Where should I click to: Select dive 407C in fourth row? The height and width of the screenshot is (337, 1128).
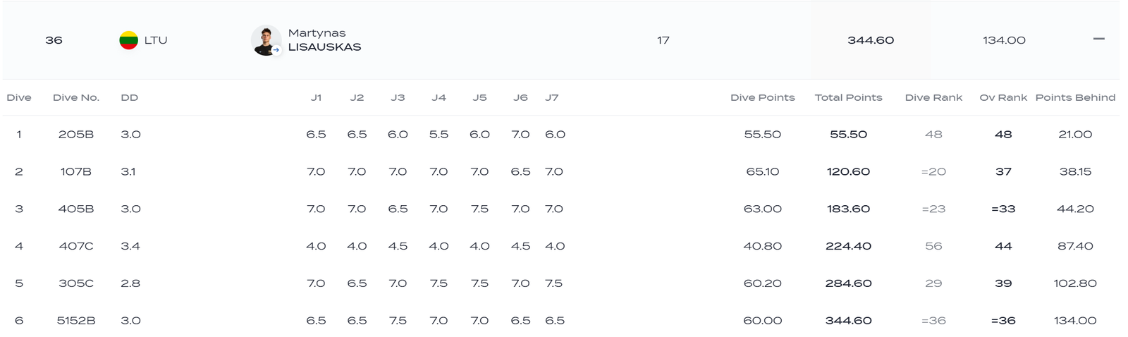pyautogui.click(x=76, y=246)
